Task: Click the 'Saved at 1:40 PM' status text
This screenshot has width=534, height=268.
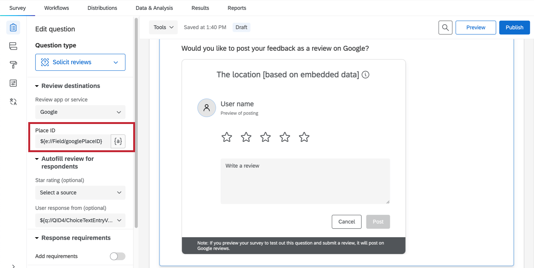Action: click(x=205, y=27)
